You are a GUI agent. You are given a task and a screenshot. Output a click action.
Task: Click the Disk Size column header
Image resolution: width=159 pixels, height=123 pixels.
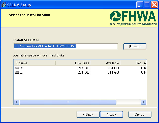pos(73,63)
